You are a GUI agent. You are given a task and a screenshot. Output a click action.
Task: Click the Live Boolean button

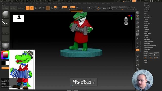click(21, 8)
